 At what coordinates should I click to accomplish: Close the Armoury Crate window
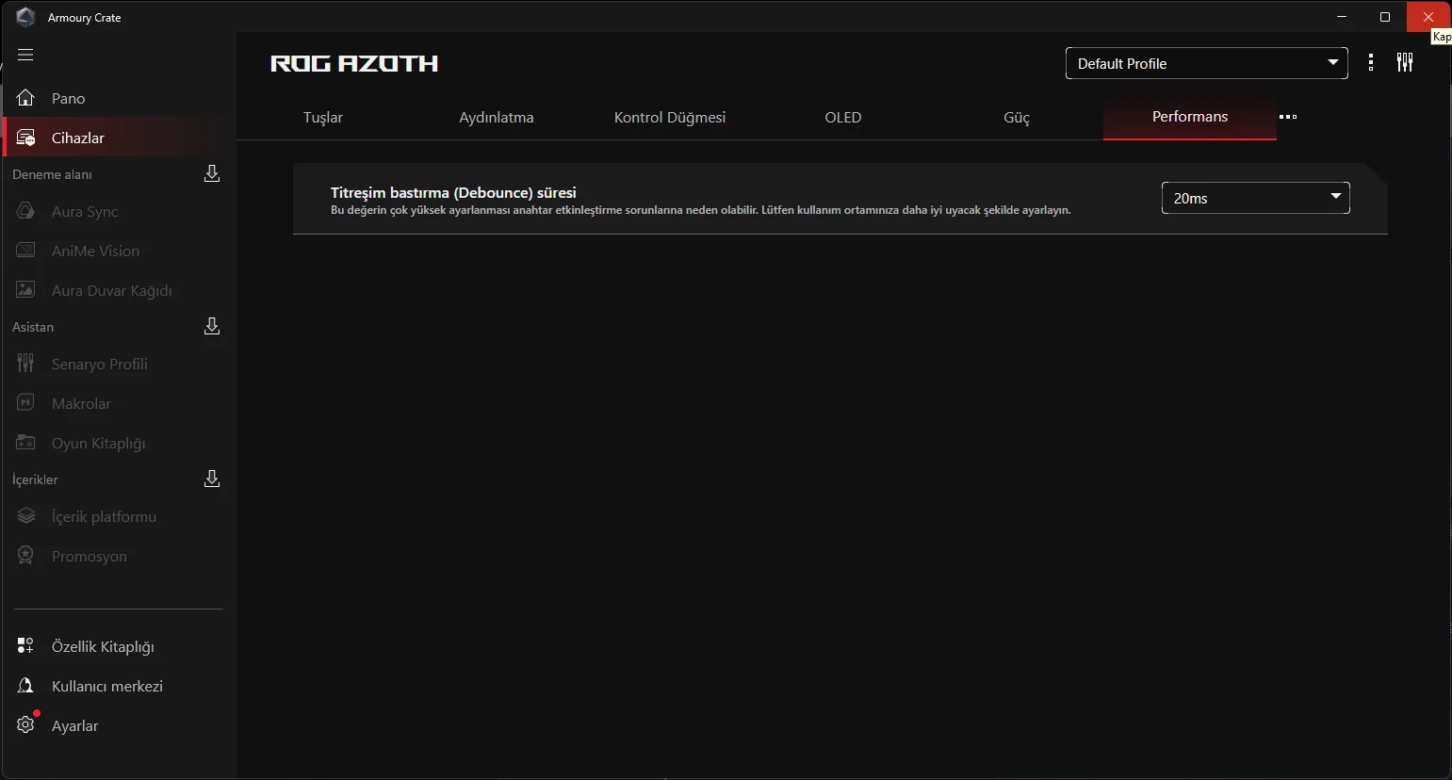pyautogui.click(x=1428, y=17)
